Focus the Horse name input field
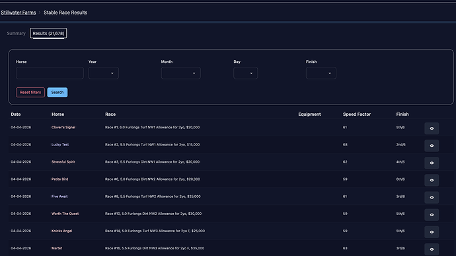456x256 pixels. point(50,73)
